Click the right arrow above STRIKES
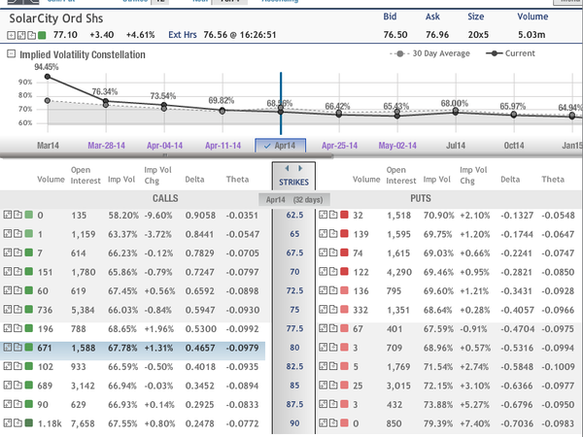 point(300,168)
